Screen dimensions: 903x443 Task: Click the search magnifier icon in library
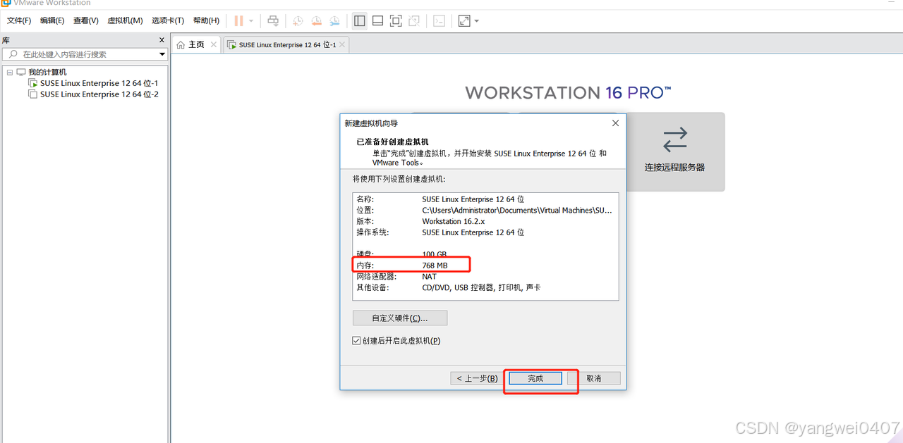point(12,54)
